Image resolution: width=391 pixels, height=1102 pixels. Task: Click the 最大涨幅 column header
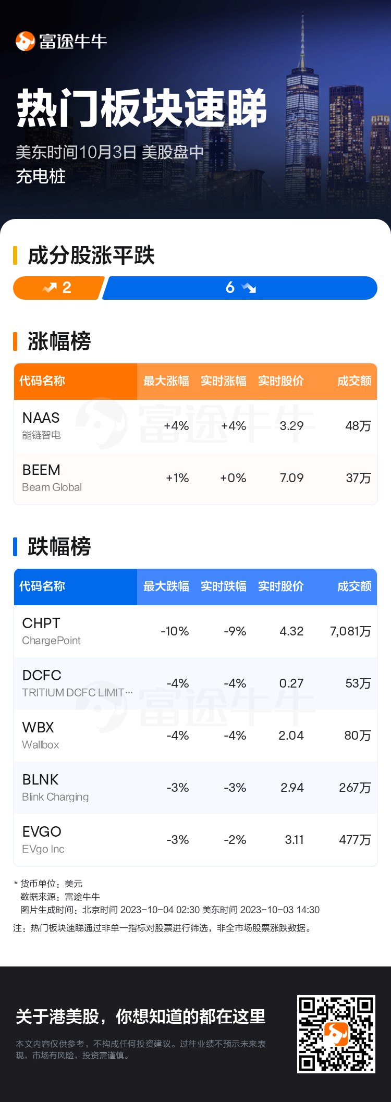click(x=166, y=381)
